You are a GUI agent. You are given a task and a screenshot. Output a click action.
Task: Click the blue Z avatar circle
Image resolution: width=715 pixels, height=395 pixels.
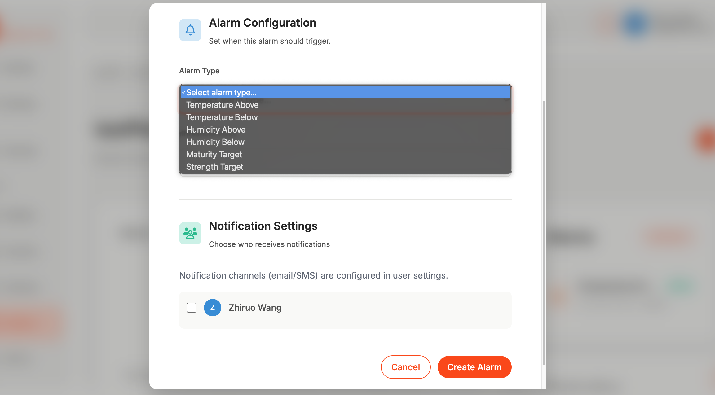(x=212, y=308)
